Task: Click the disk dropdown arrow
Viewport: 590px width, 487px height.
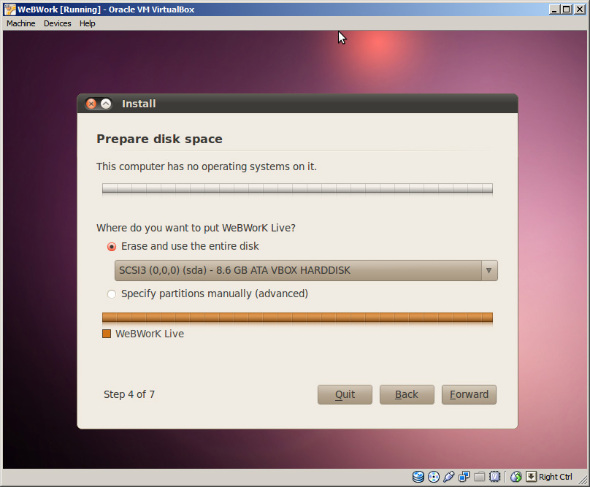Action: pos(489,270)
